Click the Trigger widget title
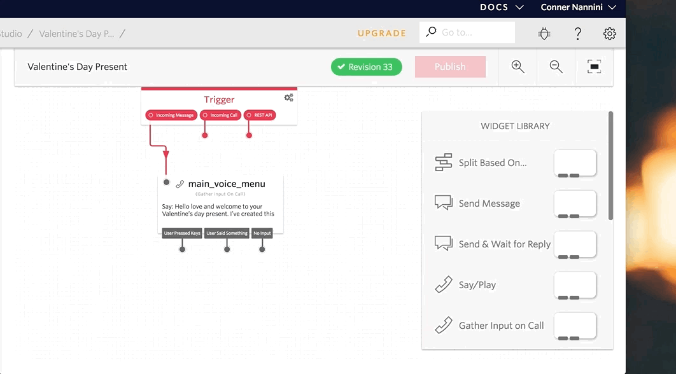This screenshot has width=676, height=374. [x=219, y=99]
